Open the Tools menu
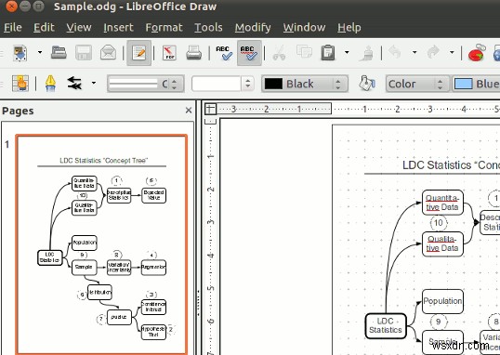Image resolution: width=500 pixels, height=355 pixels. click(x=208, y=28)
